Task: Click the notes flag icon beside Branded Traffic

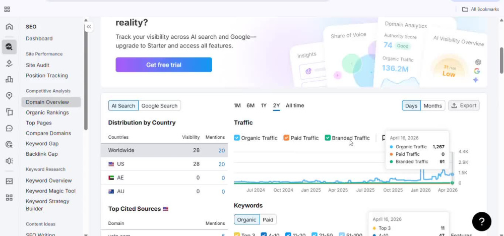Action: (x=384, y=138)
